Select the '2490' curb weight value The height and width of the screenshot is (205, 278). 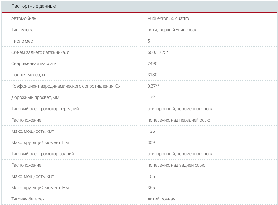tap(152, 64)
